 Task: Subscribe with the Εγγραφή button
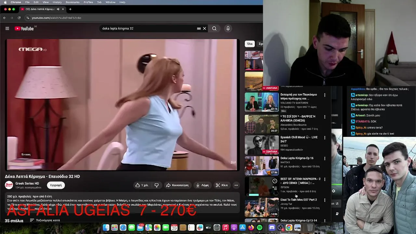56,185
